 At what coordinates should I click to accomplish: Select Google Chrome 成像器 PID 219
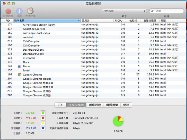pos(93,91)
